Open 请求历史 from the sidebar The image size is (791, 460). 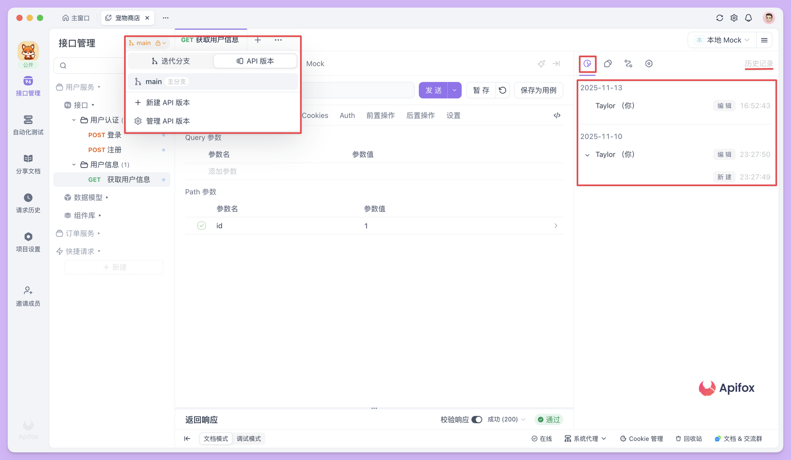(28, 203)
